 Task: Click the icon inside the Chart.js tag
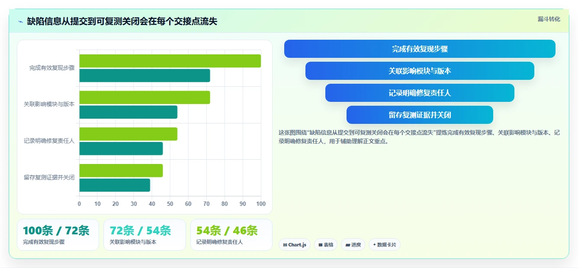[285, 245]
